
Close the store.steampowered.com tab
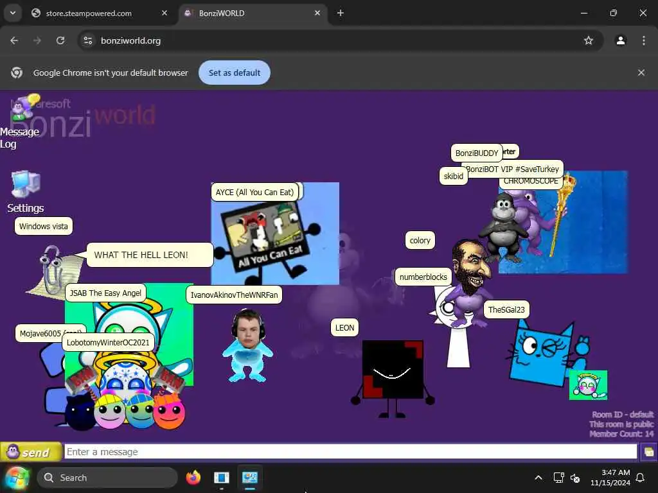[164, 13]
